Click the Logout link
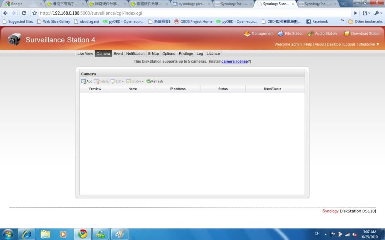385x240 pixels. [349, 44]
